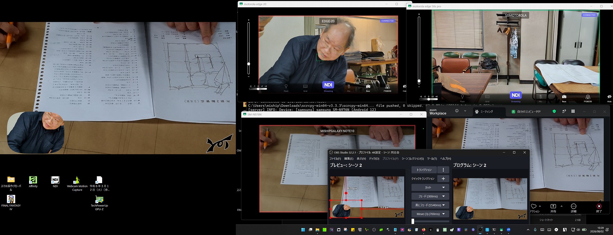Click Zoom 終了 end meeting button
613x235 pixels.
tap(599, 208)
